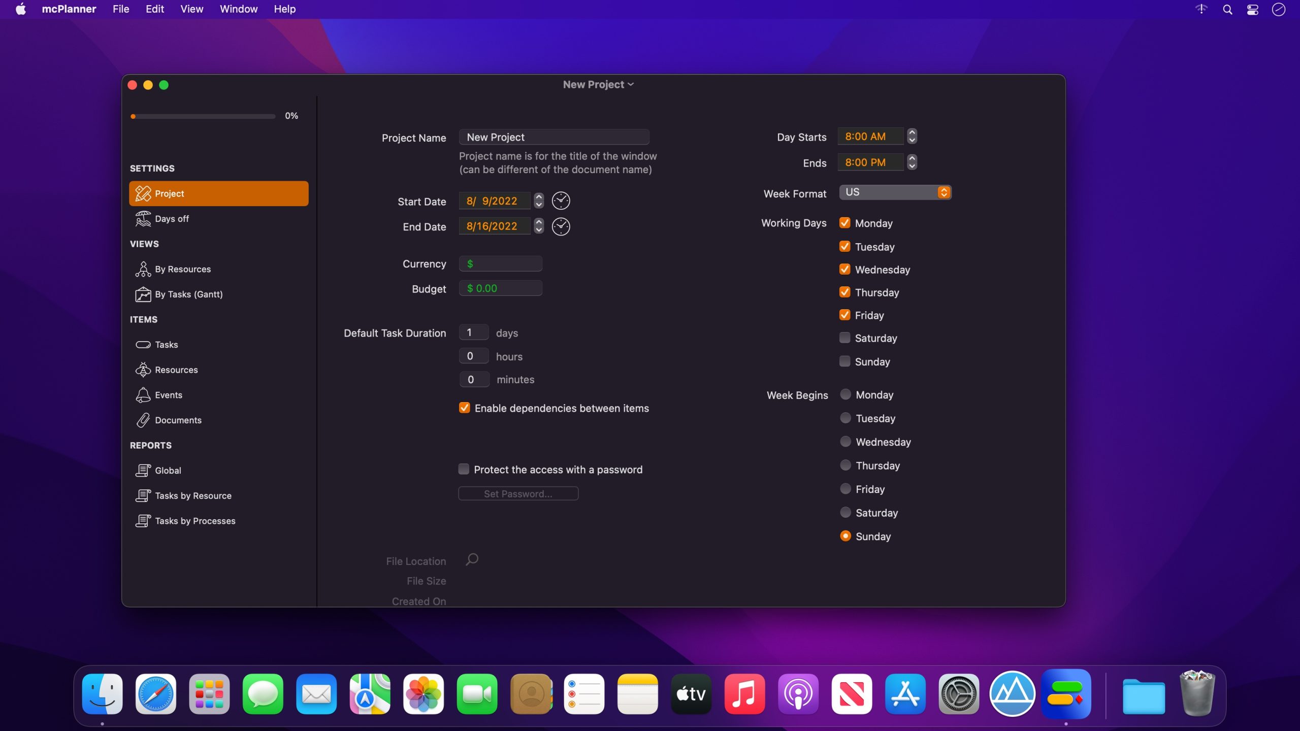Click the Days off umbrella icon
The height and width of the screenshot is (731, 1300).
143,219
